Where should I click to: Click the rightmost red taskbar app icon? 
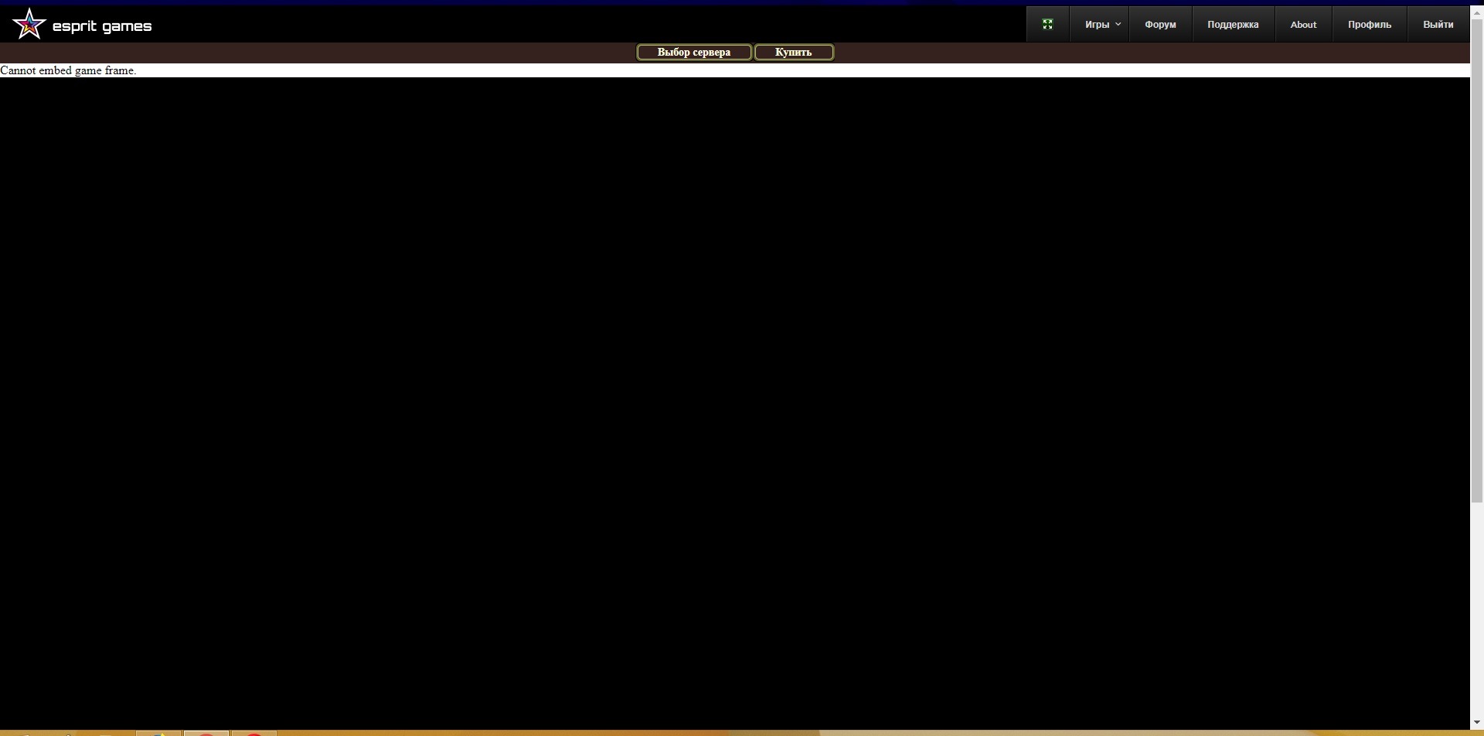point(254,733)
